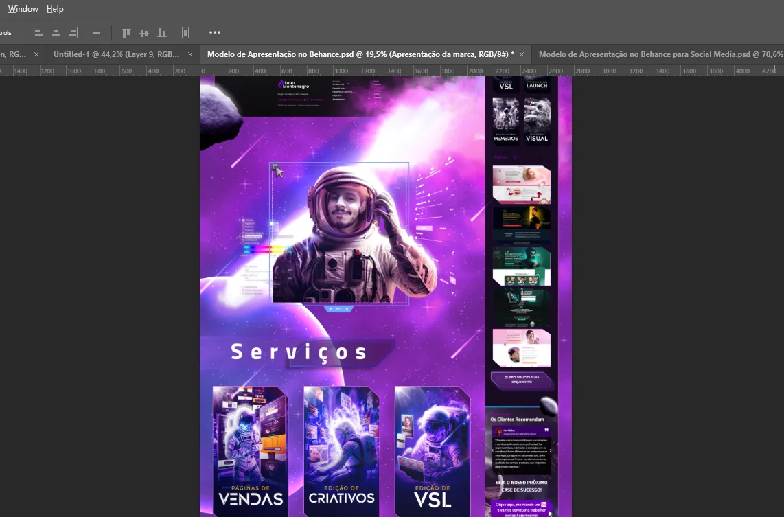Click the horizontal ruler above the canvas
Viewport: 784px width, 517px height.
[392, 71]
